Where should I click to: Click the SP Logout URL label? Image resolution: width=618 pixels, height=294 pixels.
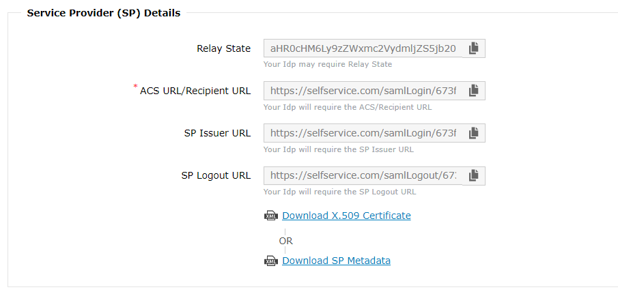click(x=216, y=176)
